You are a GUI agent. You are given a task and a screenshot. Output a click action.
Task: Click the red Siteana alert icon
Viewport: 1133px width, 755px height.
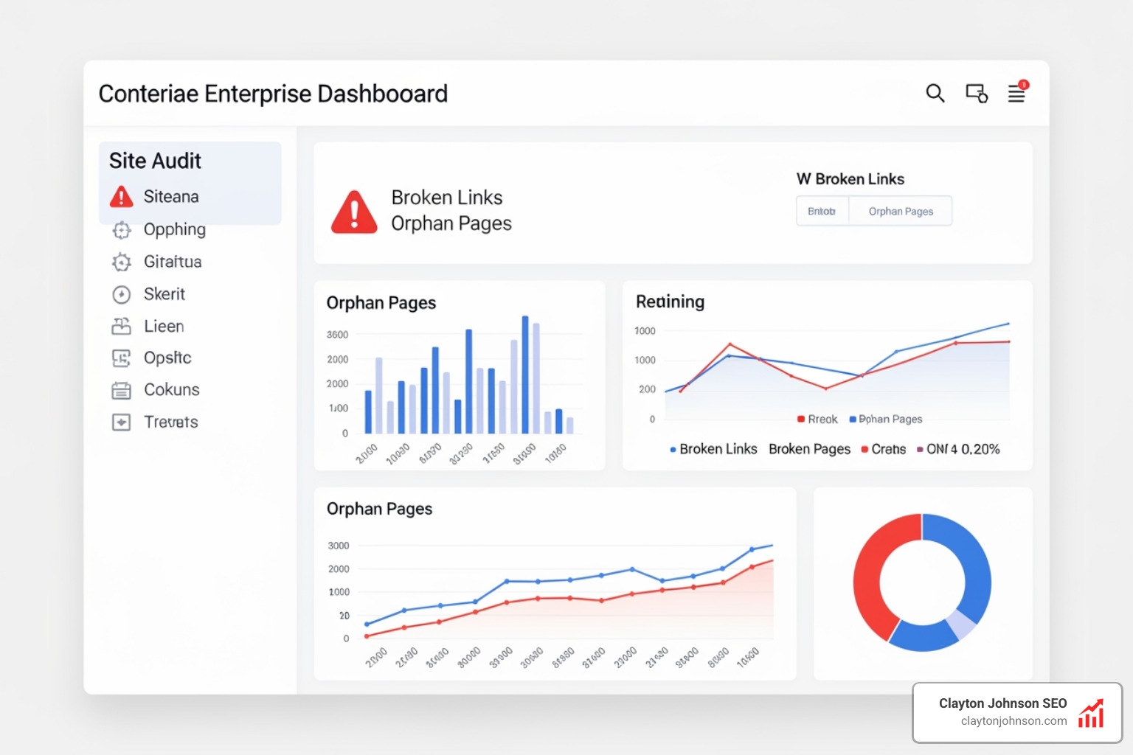pyautogui.click(x=121, y=196)
